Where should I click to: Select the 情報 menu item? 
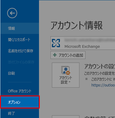[20, 29]
